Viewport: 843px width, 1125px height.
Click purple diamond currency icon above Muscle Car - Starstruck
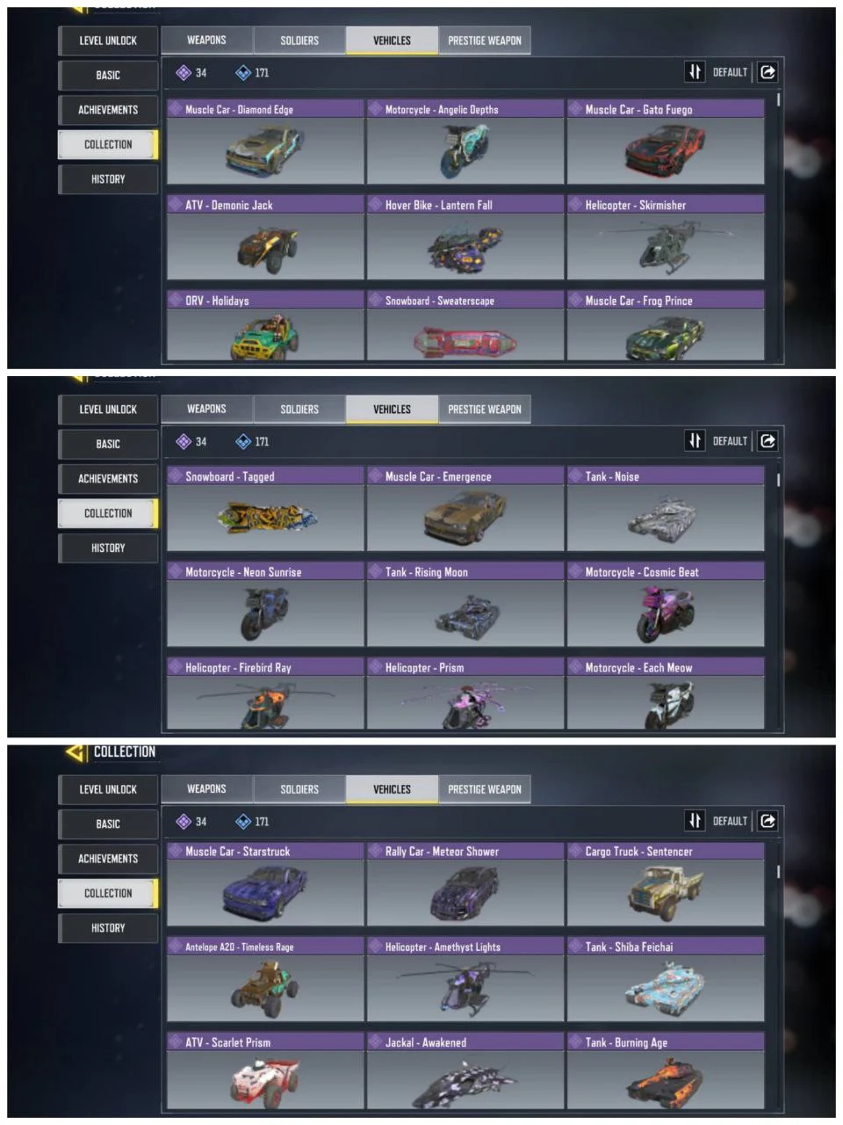pyautogui.click(x=184, y=822)
